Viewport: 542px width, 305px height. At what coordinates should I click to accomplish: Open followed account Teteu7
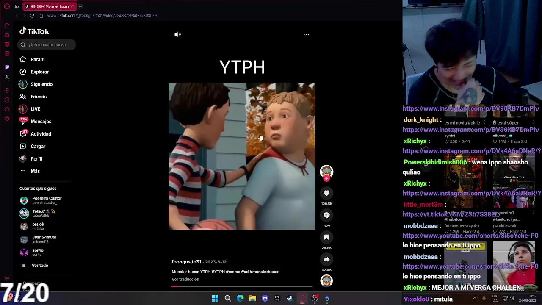click(37, 213)
